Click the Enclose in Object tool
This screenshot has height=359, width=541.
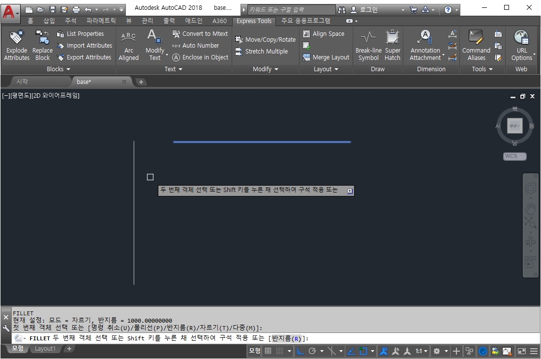click(200, 57)
